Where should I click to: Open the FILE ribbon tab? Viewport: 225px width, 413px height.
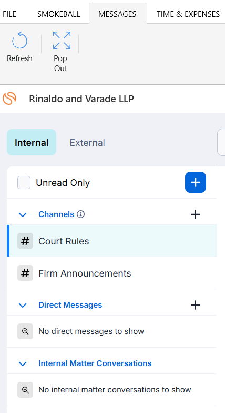pos(9,14)
